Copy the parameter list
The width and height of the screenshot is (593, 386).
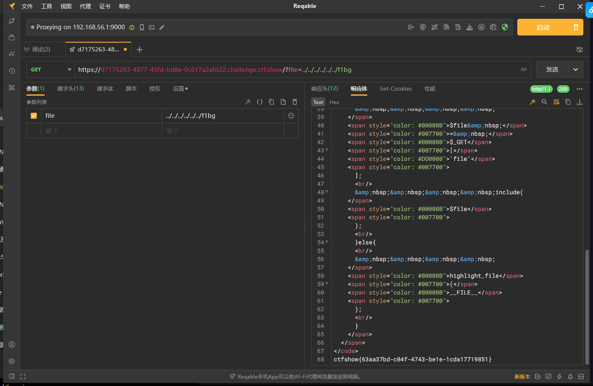coord(271,102)
